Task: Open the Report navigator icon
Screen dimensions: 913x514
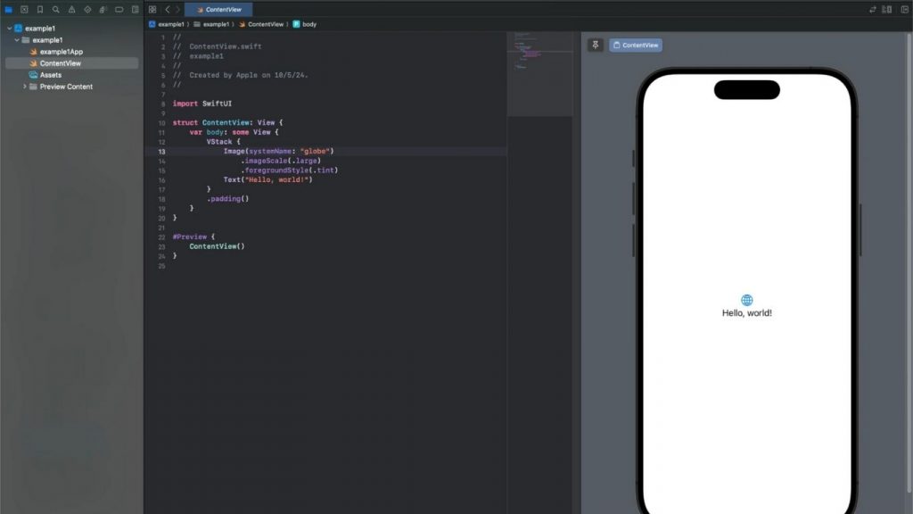Action: pos(135,8)
